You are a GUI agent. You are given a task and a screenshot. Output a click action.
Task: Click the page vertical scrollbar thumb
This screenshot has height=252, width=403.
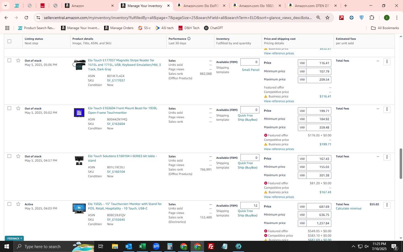(401, 164)
